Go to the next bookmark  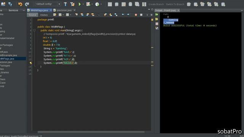tap(111, 14)
